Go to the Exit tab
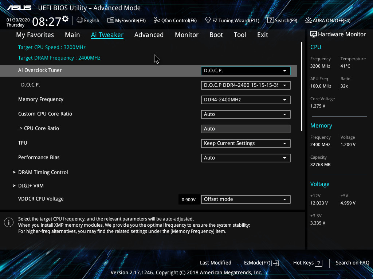 tap(263, 35)
